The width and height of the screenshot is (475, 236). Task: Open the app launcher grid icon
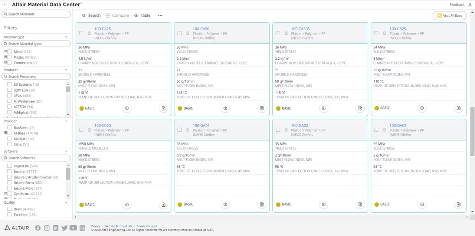pyautogui.click(x=4, y=4)
